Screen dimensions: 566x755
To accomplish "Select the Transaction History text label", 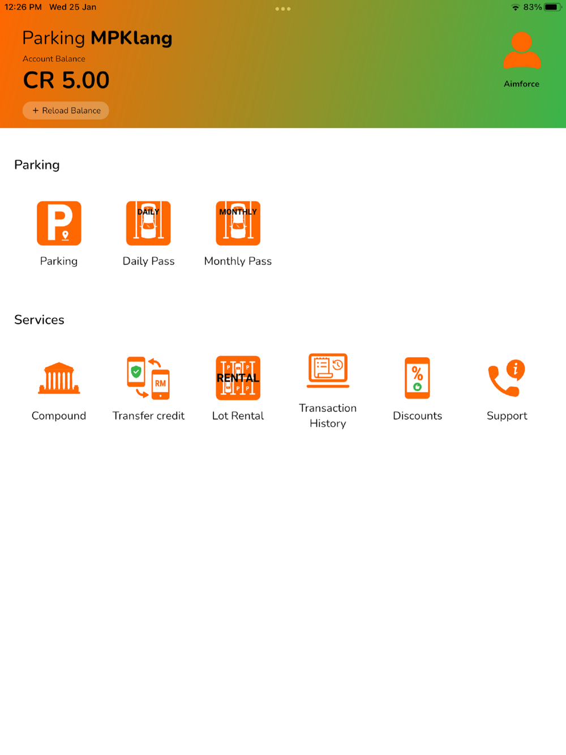I will point(328,415).
